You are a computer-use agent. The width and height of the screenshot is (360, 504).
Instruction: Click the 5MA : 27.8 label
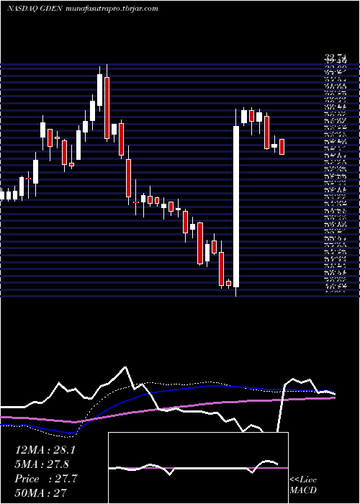pos(42,464)
